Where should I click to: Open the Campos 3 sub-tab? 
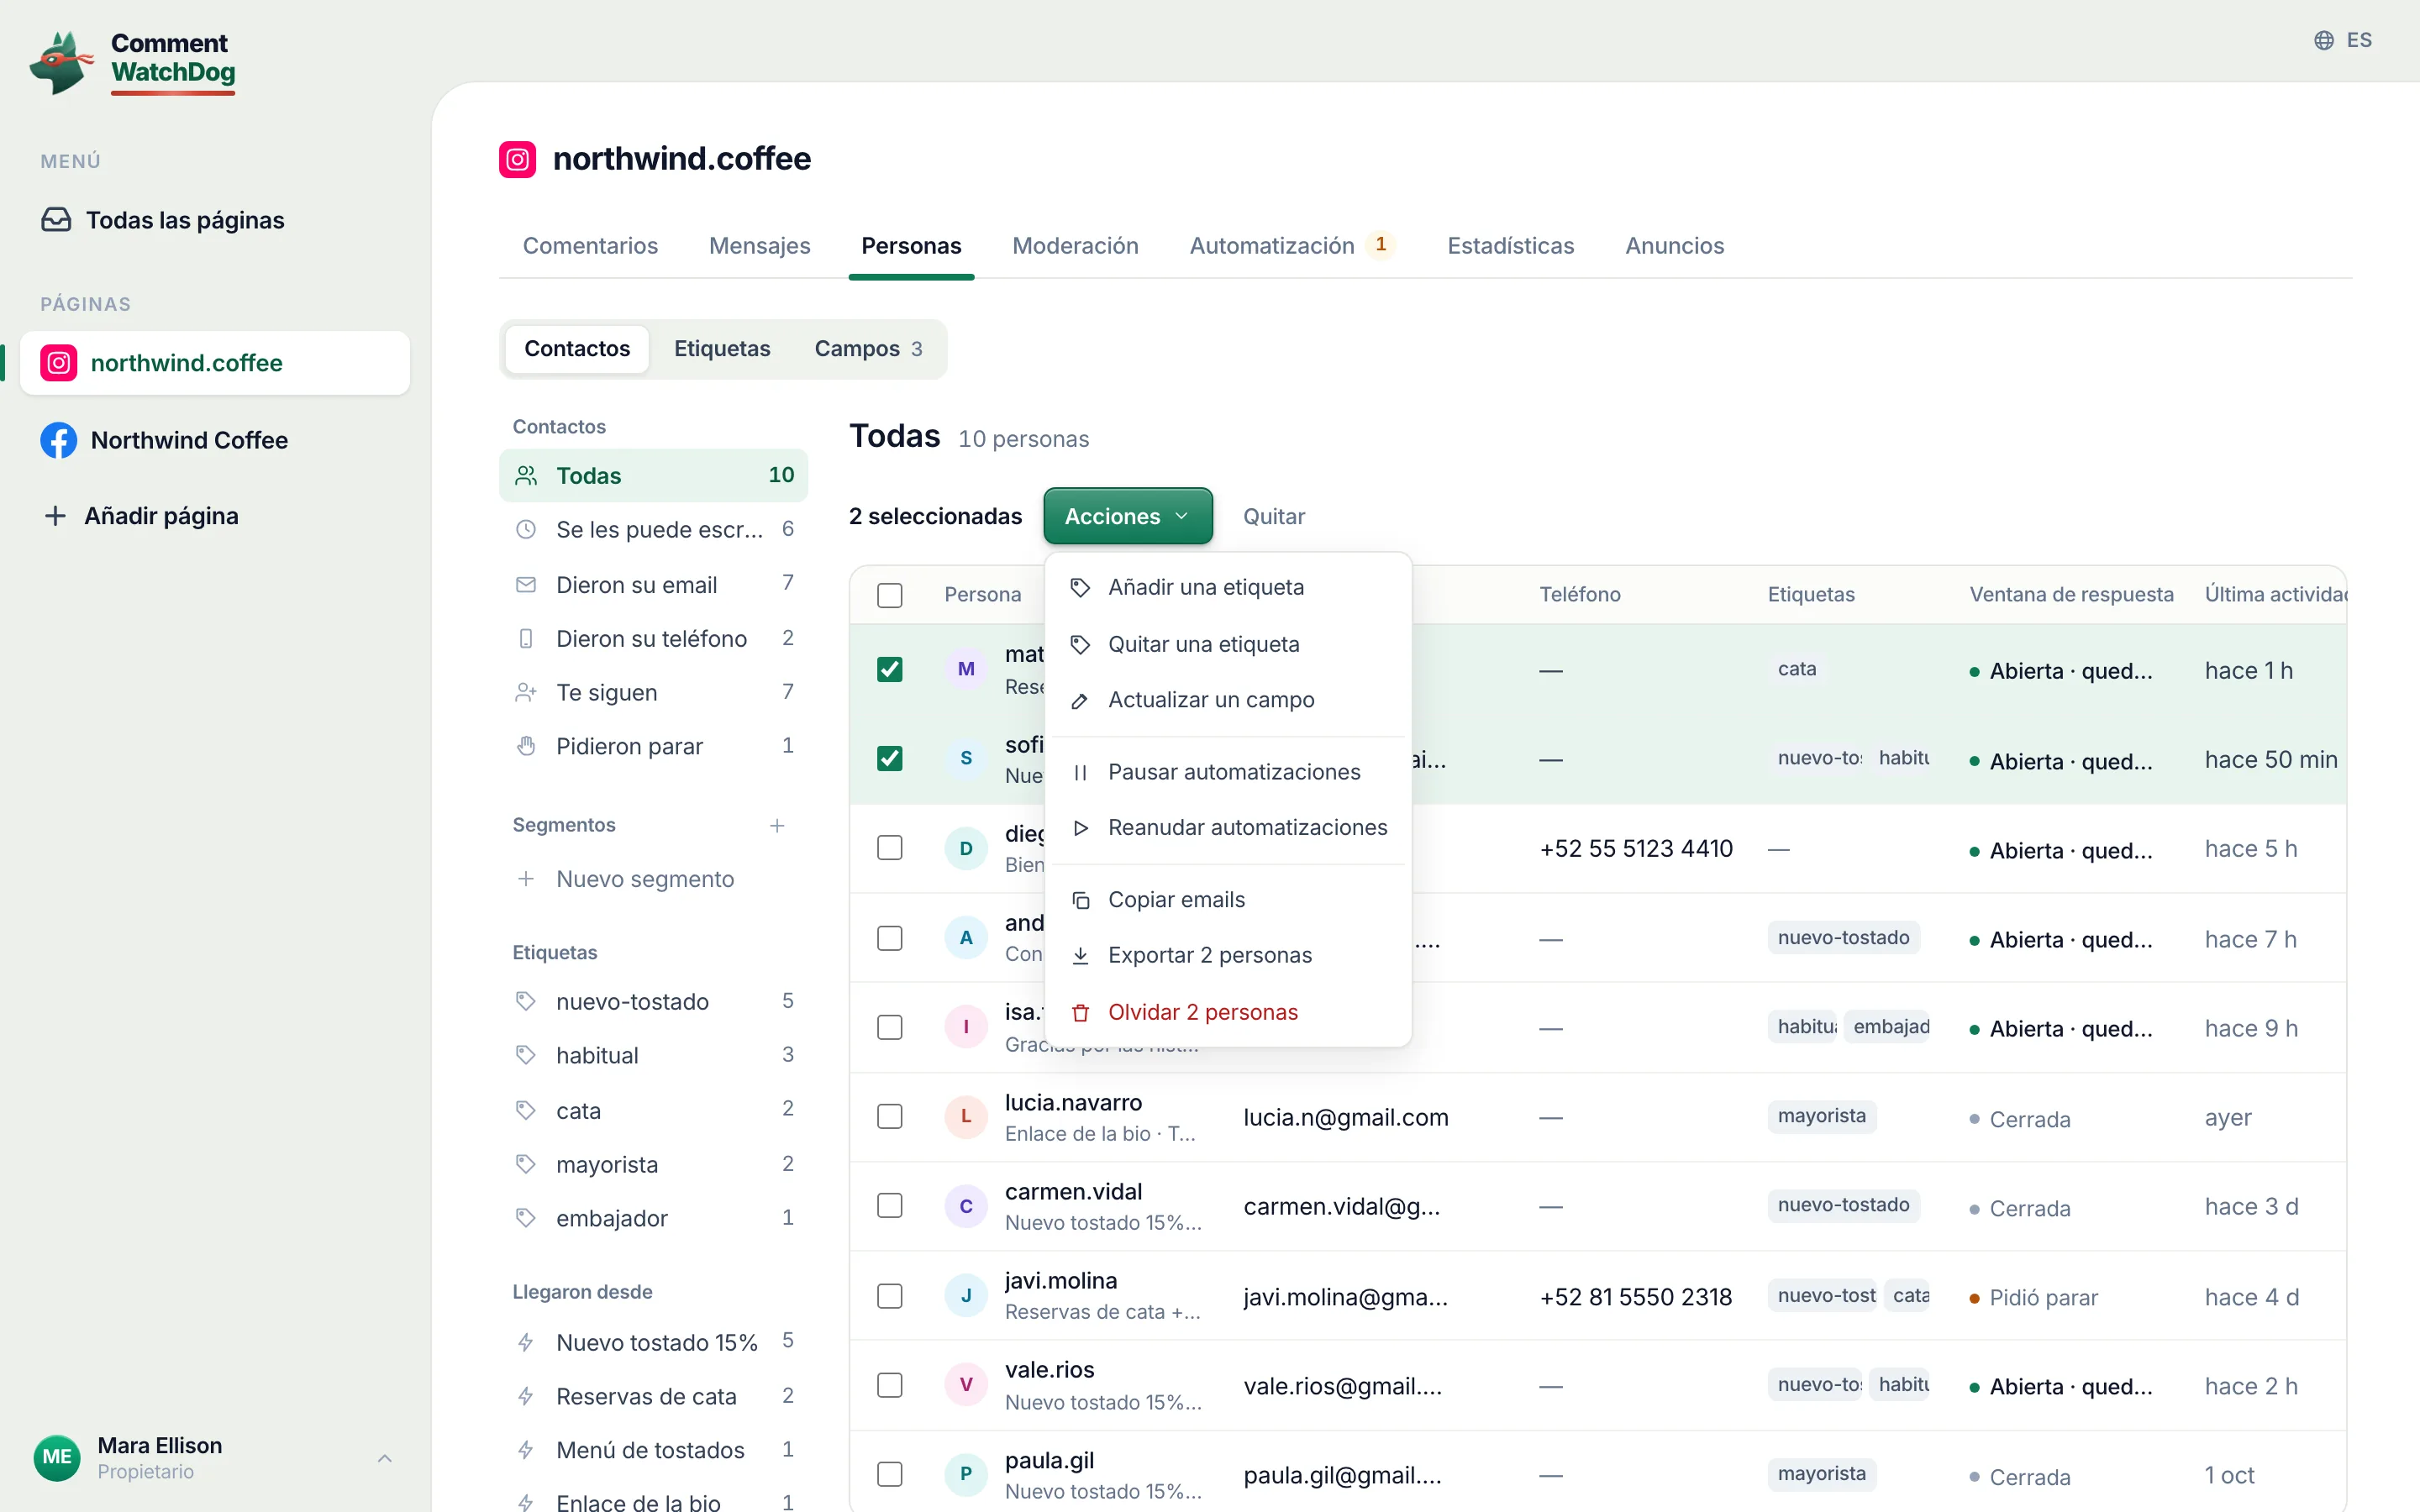pyautogui.click(x=868, y=349)
